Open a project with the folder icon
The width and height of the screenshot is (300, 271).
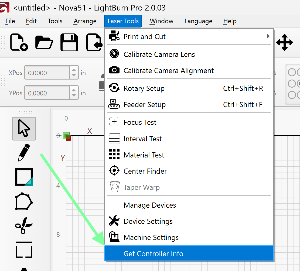tap(44, 42)
